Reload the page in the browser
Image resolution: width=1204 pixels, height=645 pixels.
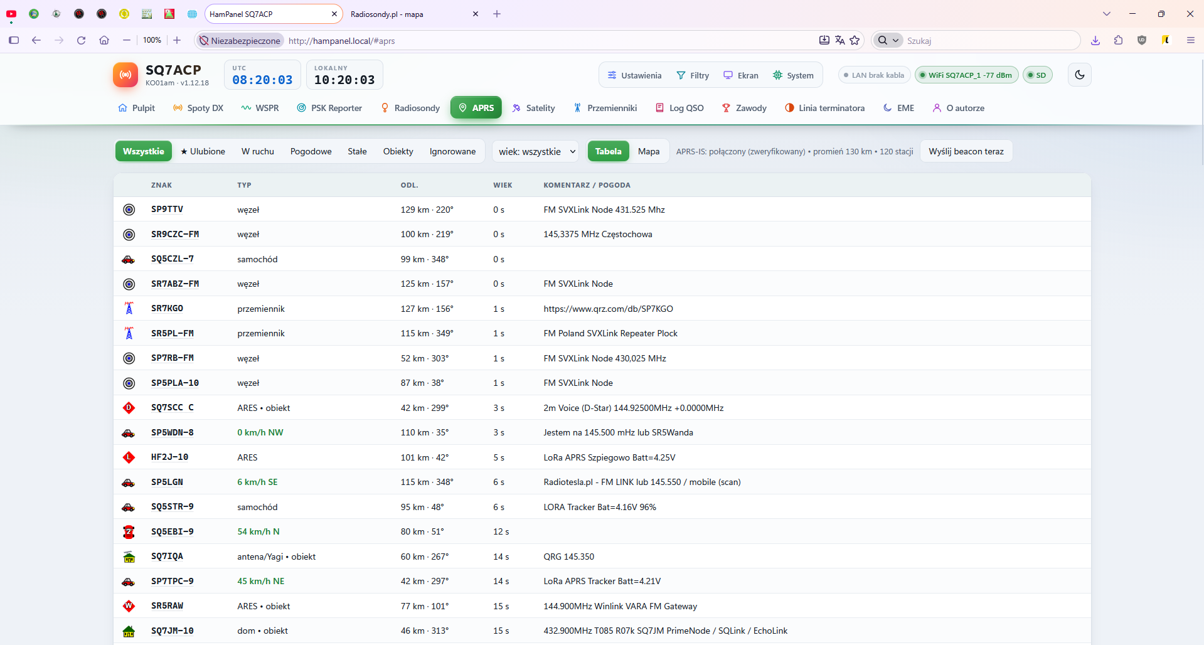click(81, 40)
